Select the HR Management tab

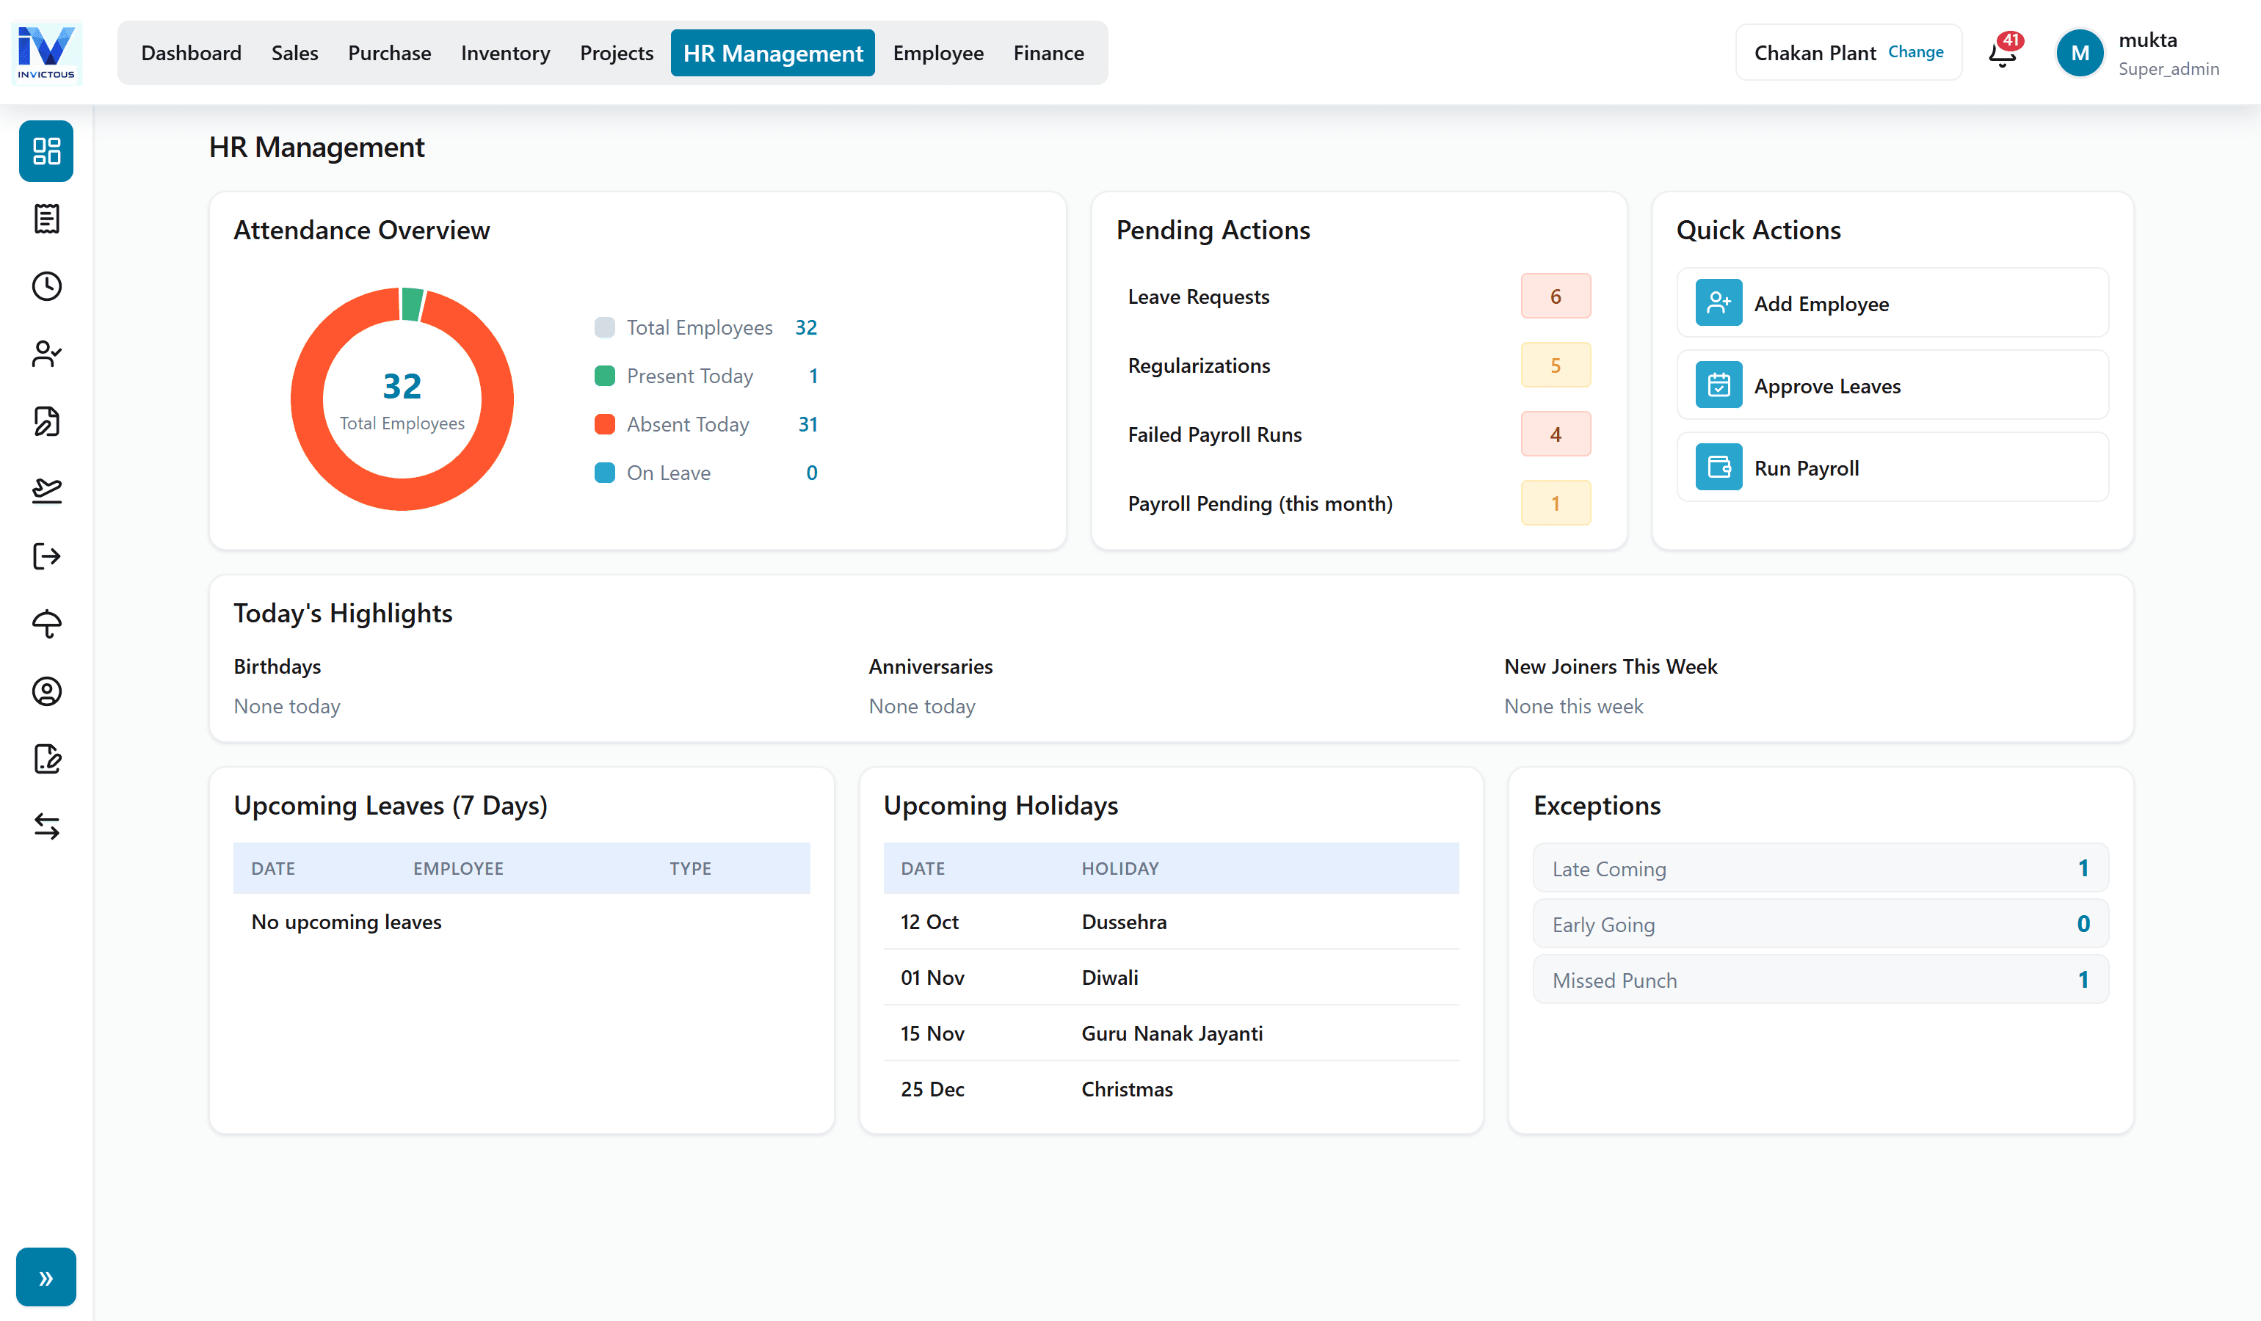(772, 53)
